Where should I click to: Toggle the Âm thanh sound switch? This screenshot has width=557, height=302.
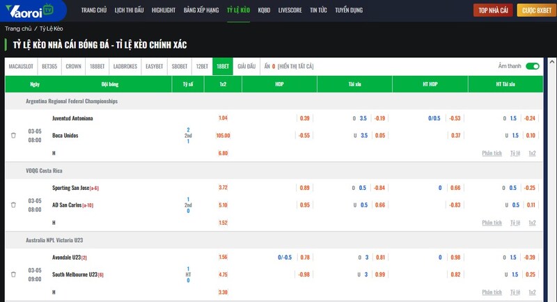[533, 66]
